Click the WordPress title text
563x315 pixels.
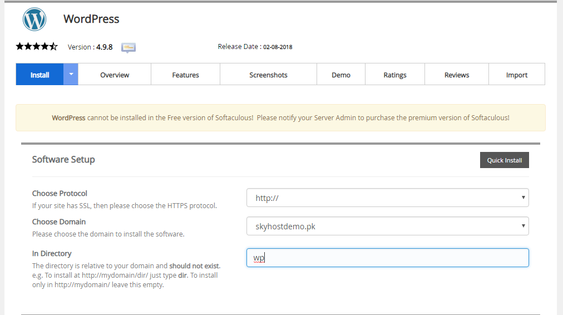coord(91,19)
